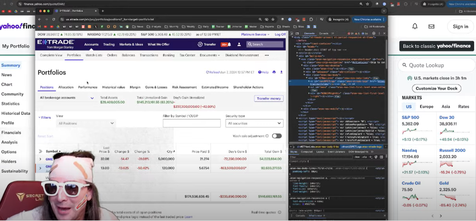This screenshot has height=221, width=476.
Task: Click the E*TRADE notifications bell icon
Action: pyautogui.click(x=229, y=44)
